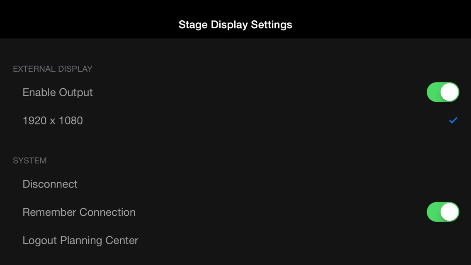Click the Enable Output label text
Screen dimensions: 471x265
(58, 92)
